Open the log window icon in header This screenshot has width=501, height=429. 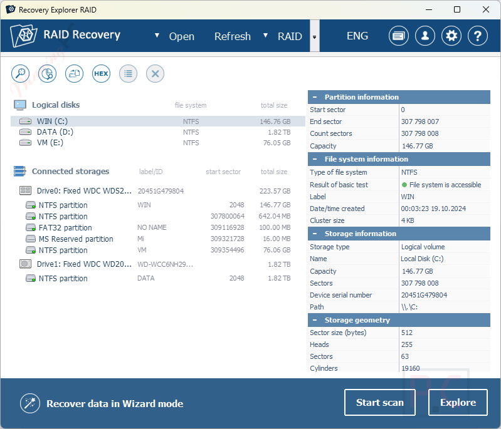pos(398,36)
